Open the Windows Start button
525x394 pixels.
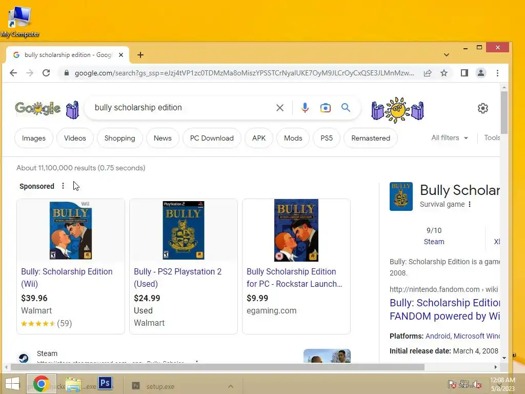(12, 384)
